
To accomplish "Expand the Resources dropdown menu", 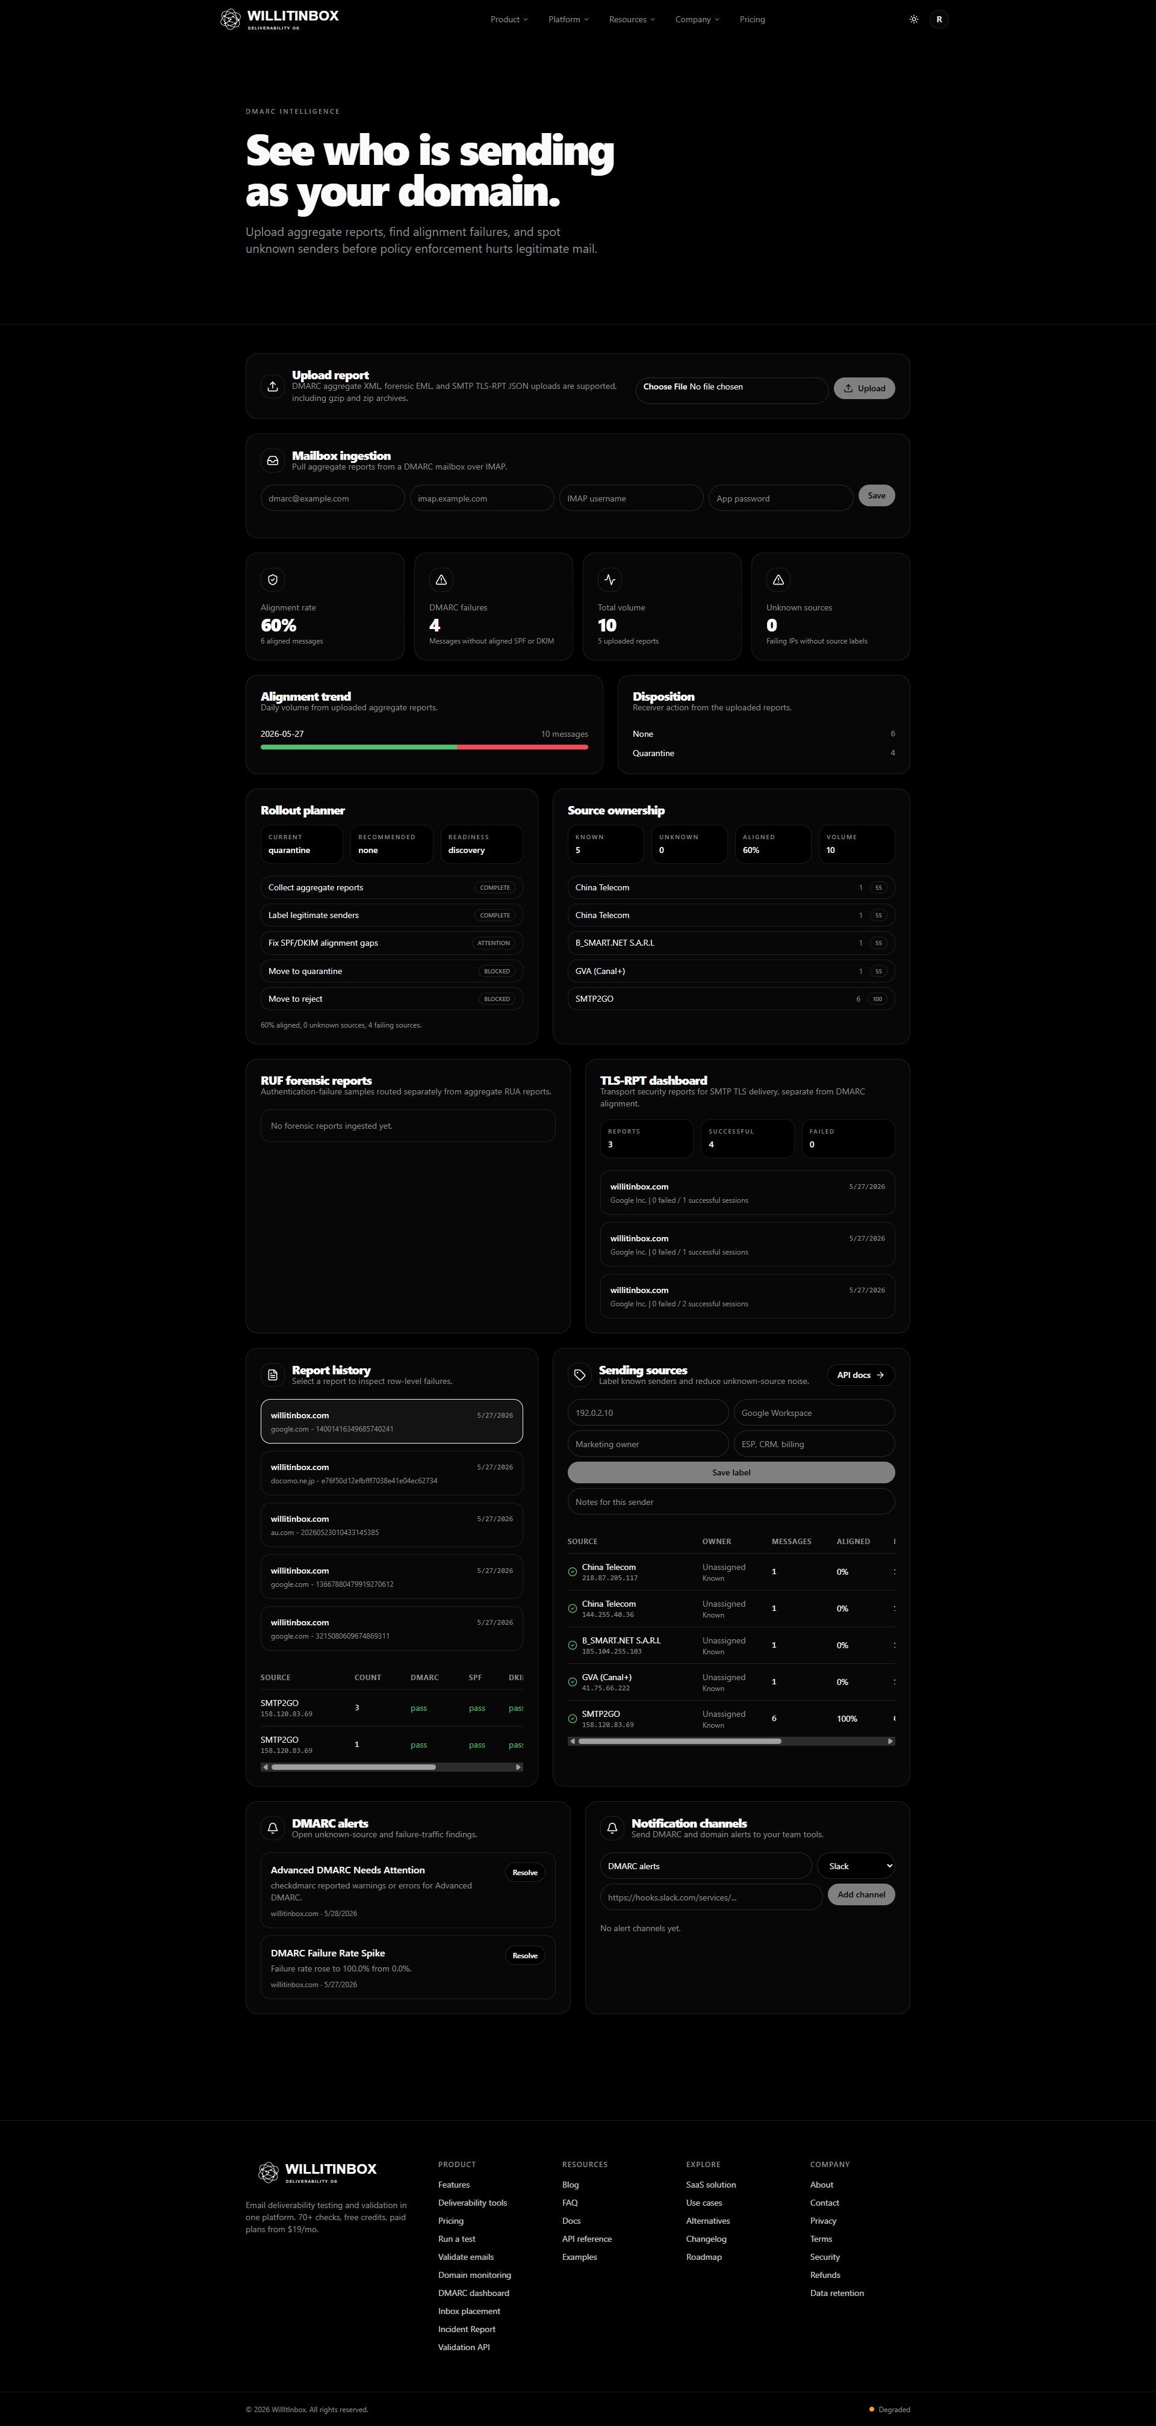I will click(x=631, y=19).
